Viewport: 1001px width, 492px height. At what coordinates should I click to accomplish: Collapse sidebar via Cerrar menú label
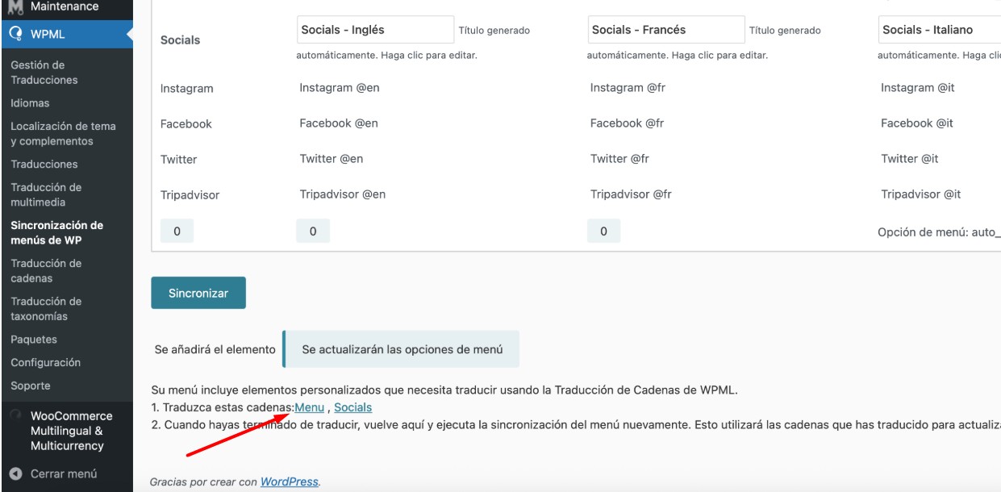[64, 474]
